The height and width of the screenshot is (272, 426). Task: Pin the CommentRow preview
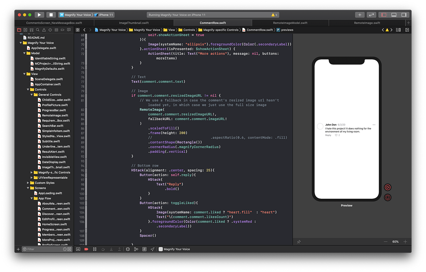(x=299, y=241)
